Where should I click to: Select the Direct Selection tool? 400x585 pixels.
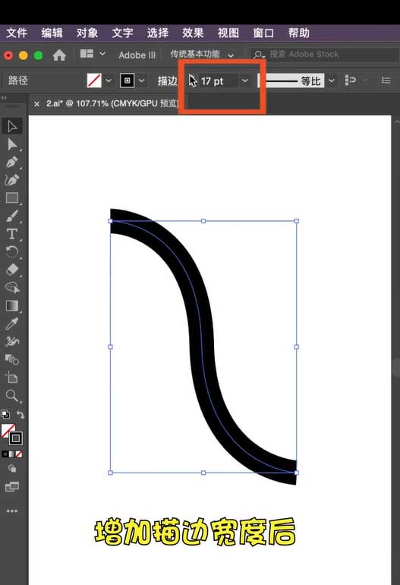[12, 144]
